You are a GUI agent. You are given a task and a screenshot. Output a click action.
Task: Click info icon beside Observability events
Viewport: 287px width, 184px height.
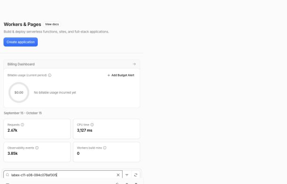pyautogui.click(x=37, y=148)
